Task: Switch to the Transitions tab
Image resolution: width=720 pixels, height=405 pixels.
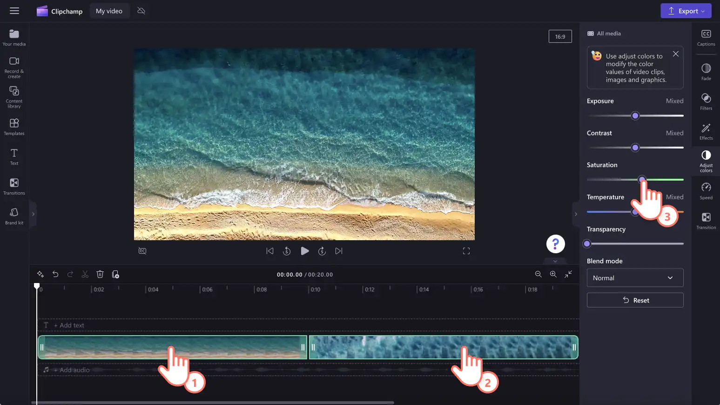Action: [14, 186]
